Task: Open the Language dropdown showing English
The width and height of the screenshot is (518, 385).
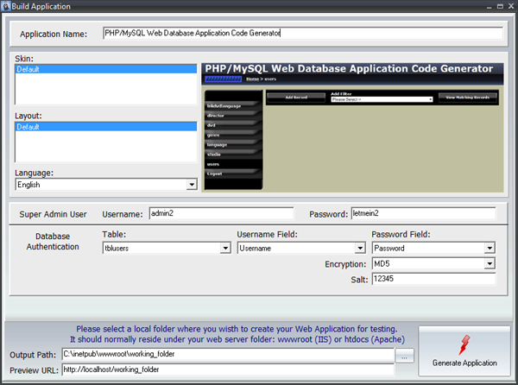Action: 106,185
